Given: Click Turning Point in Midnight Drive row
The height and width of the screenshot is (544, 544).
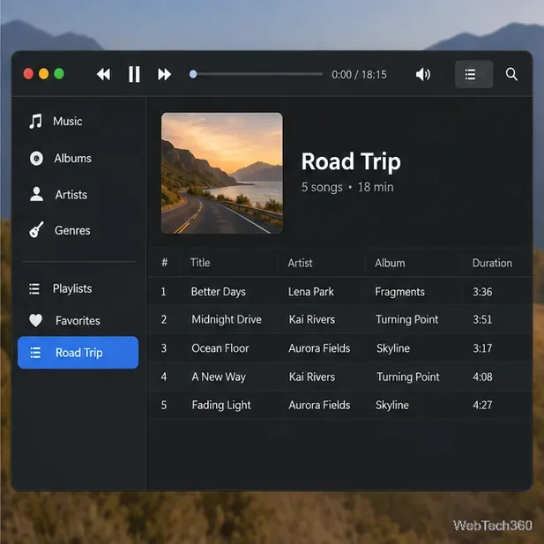Looking at the screenshot, I should point(407,319).
